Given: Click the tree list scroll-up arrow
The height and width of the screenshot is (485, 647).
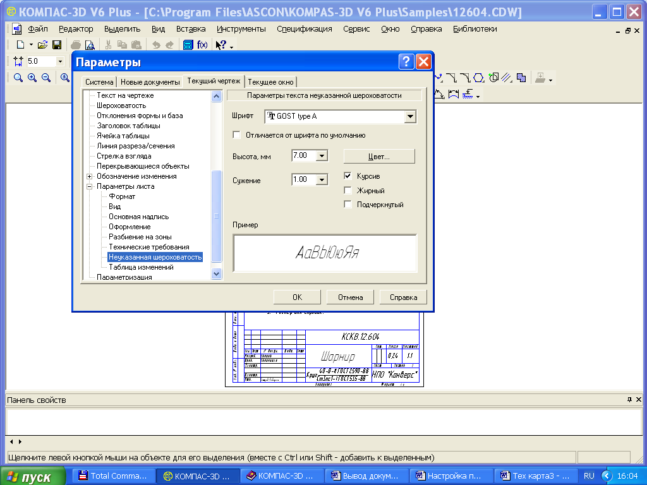Looking at the screenshot, I should pyautogui.click(x=216, y=97).
